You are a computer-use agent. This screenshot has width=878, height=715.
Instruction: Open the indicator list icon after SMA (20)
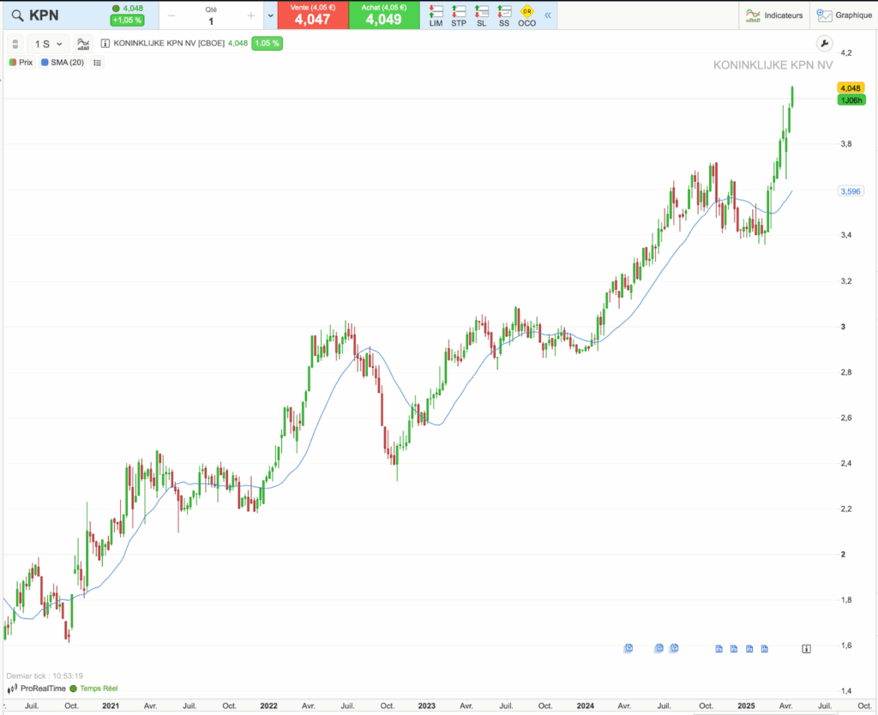pyautogui.click(x=98, y=63)
